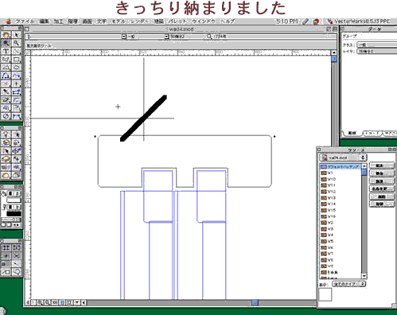
Task: Switch to the 形状 tab in Data palette
Action: [352, 133]
